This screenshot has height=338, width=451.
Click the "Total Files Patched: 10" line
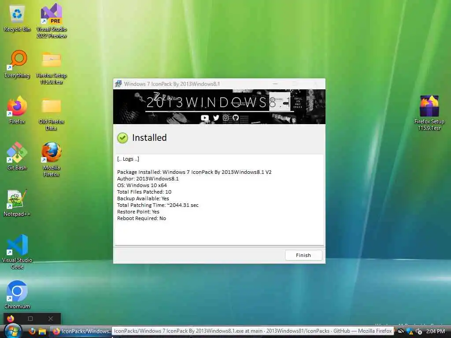(144, 192)
